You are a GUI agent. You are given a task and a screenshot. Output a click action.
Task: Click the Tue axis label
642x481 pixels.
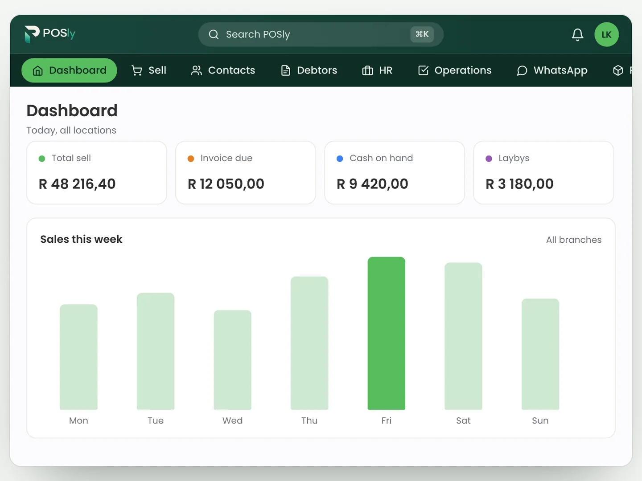(x=156, y=420)
